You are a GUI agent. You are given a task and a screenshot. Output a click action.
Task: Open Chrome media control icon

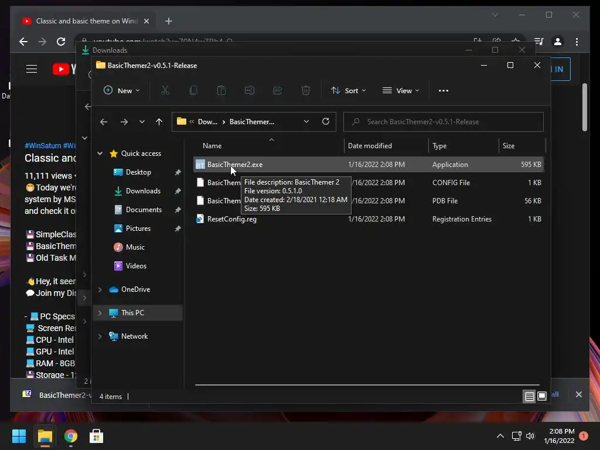[x=539, y=42]
